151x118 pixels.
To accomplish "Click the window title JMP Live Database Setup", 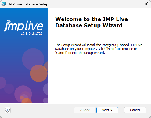I will point(28,4).
